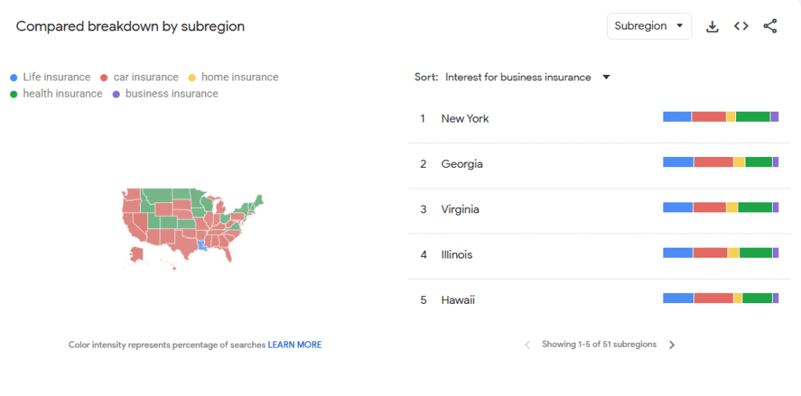Click the embed code icon

pos(741,27)
